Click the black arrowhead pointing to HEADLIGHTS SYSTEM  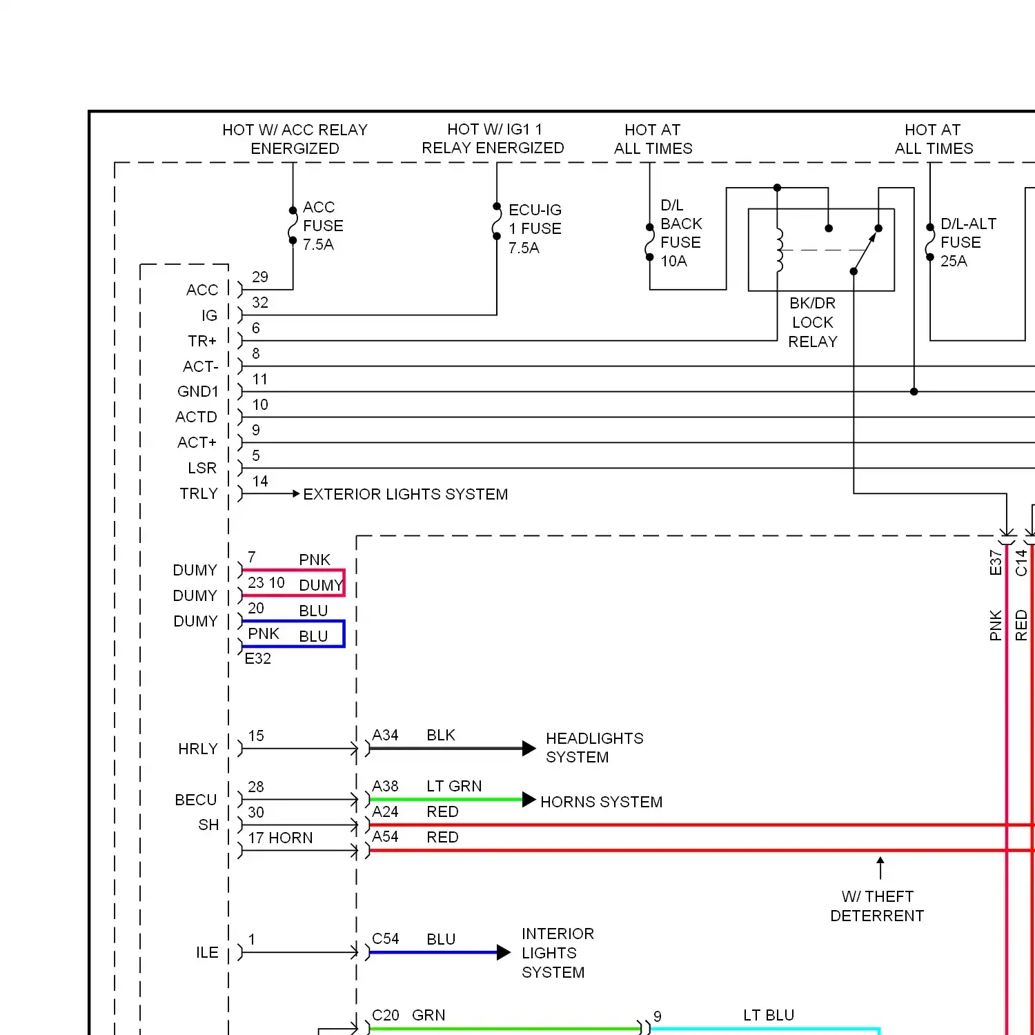(529, 749)
